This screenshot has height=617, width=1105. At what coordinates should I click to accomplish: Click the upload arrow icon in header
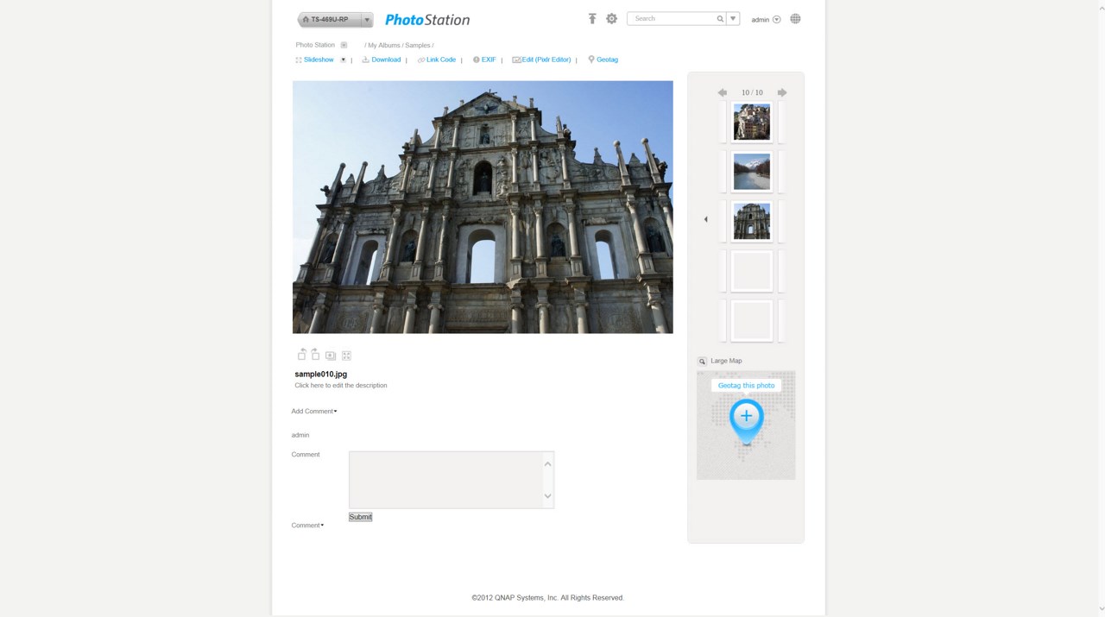pos(592,18)
